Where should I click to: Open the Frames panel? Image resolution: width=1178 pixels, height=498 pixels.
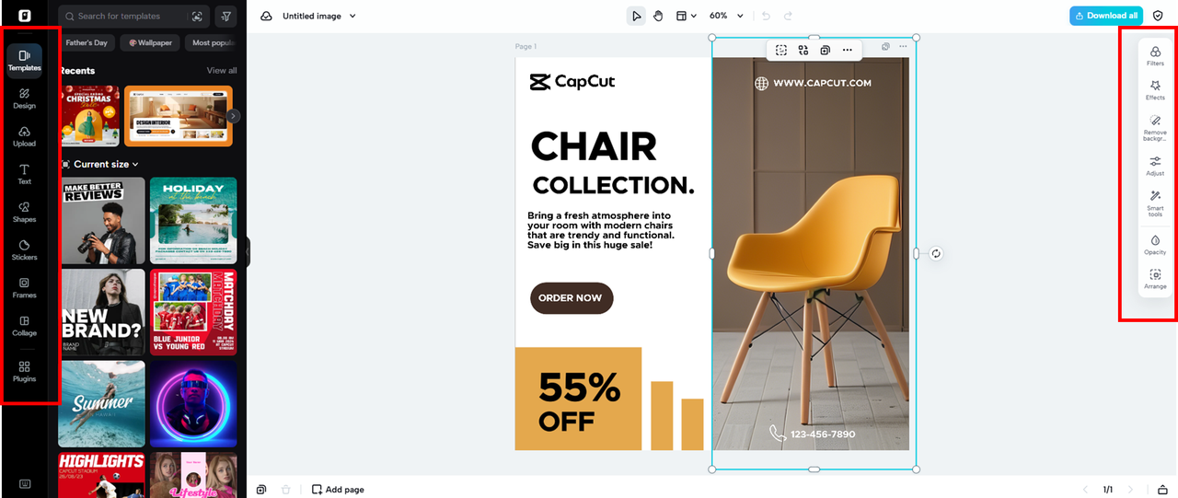tap(24, 288)
